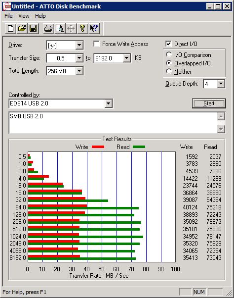Open the Total Length 256 MB dropdown
This screenshot has height=298, width=234.
point(79,71)
